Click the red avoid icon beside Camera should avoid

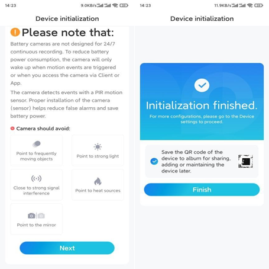coord(12,129)
